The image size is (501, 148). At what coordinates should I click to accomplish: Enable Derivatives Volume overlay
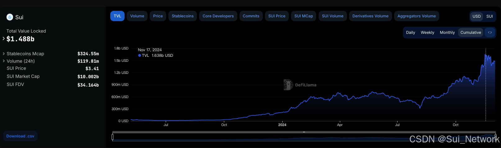coord(370,16)
